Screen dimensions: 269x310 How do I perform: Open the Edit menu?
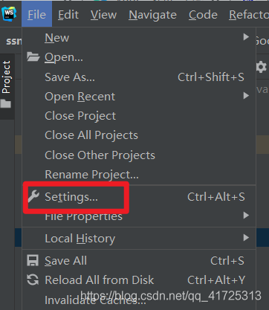click(68, 15)
